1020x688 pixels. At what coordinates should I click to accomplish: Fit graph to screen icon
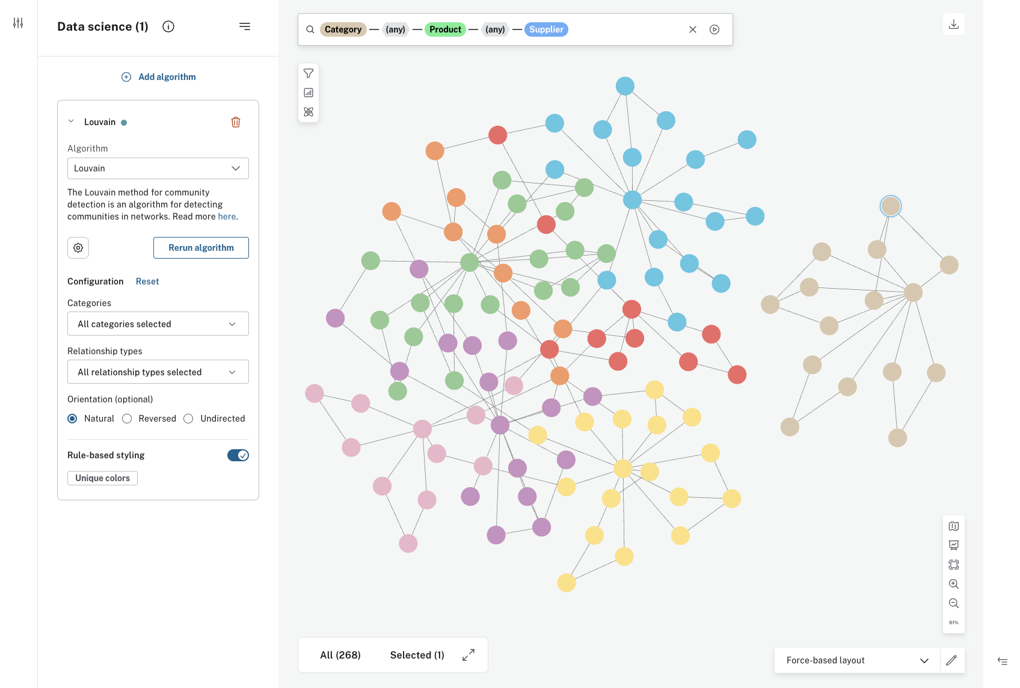(x=953, y=565)
